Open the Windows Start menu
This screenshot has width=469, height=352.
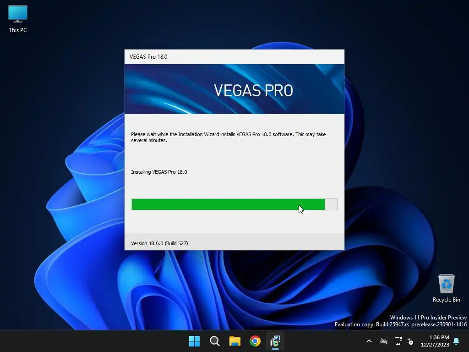tap(194, 341)
